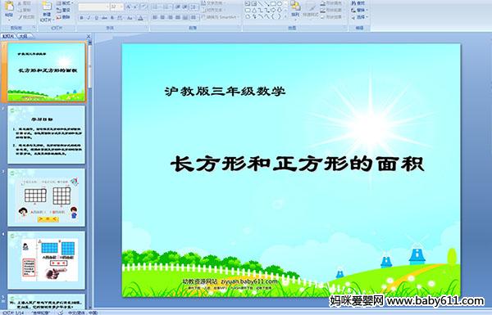The width and height of the screenshot is (492, 315).
Task: Click the Italic formatting icon
Action: 89,18
